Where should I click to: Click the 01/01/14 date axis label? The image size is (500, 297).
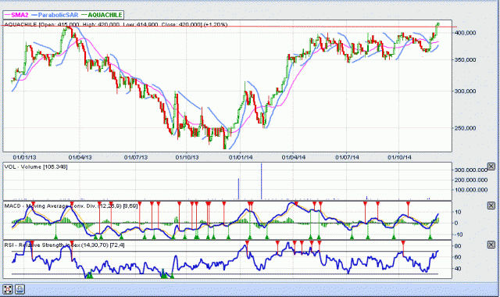(241, 157)
